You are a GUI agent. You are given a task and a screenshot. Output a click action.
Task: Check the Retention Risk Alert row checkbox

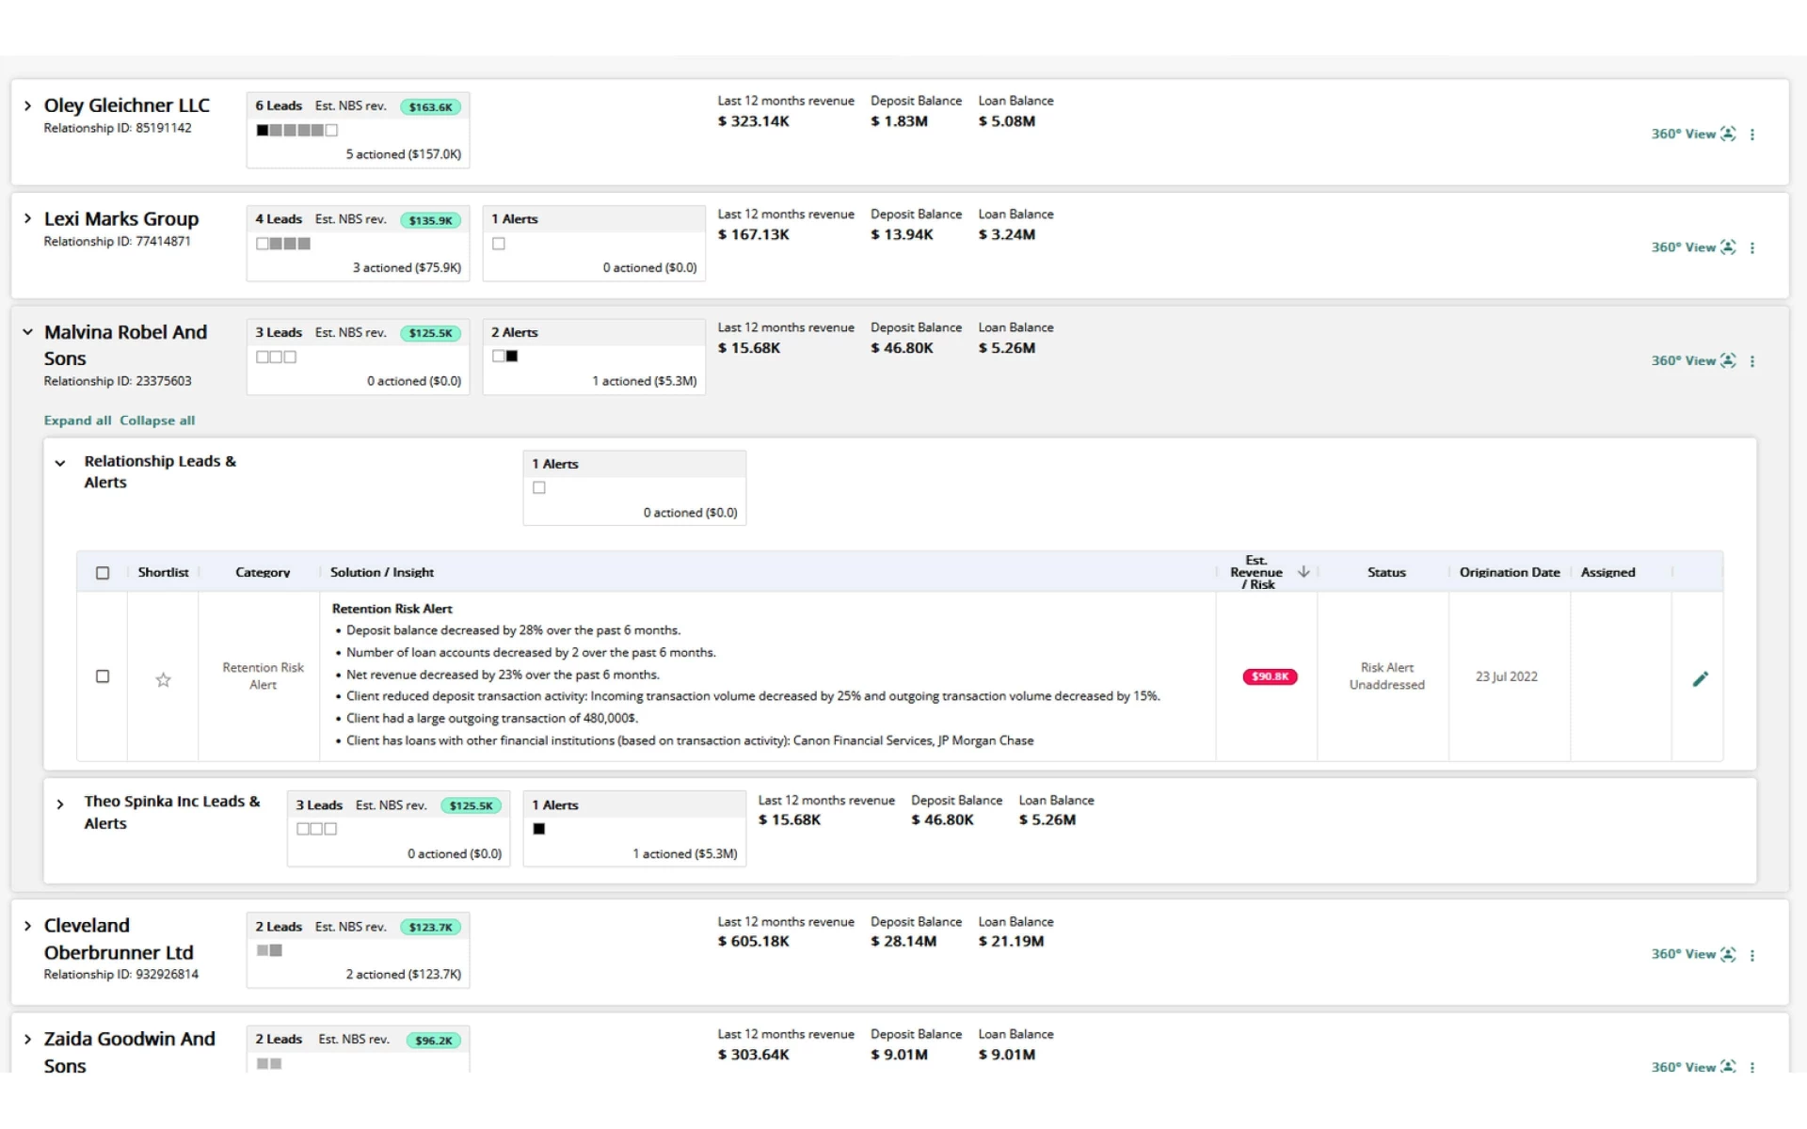click(x=103, y=676)
